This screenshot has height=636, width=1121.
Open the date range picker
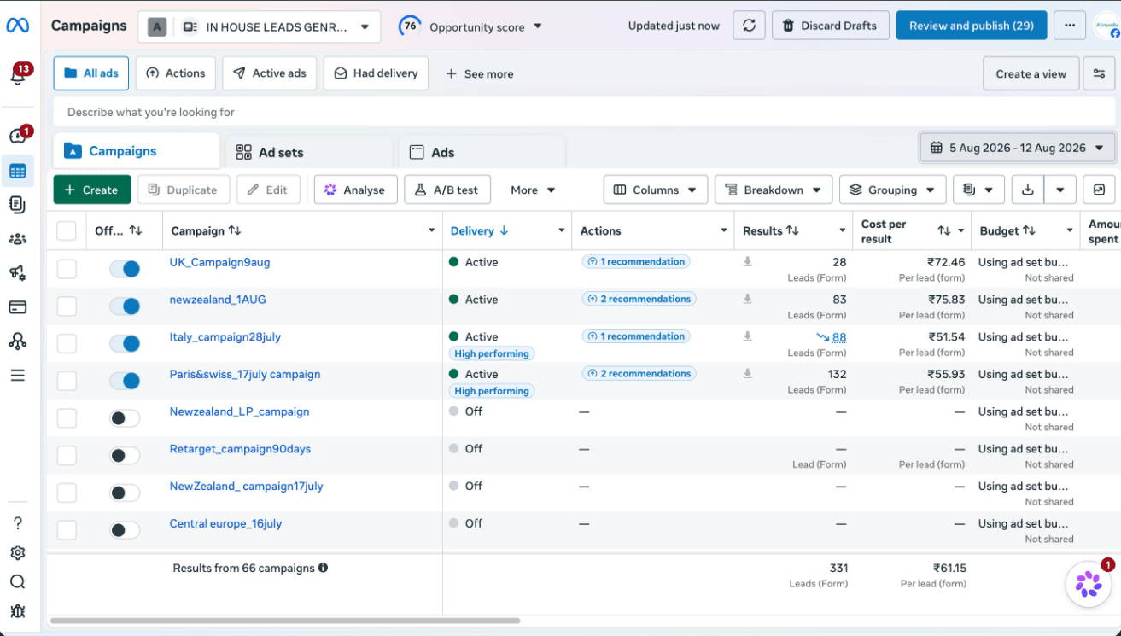click(x=1018, y=148)
